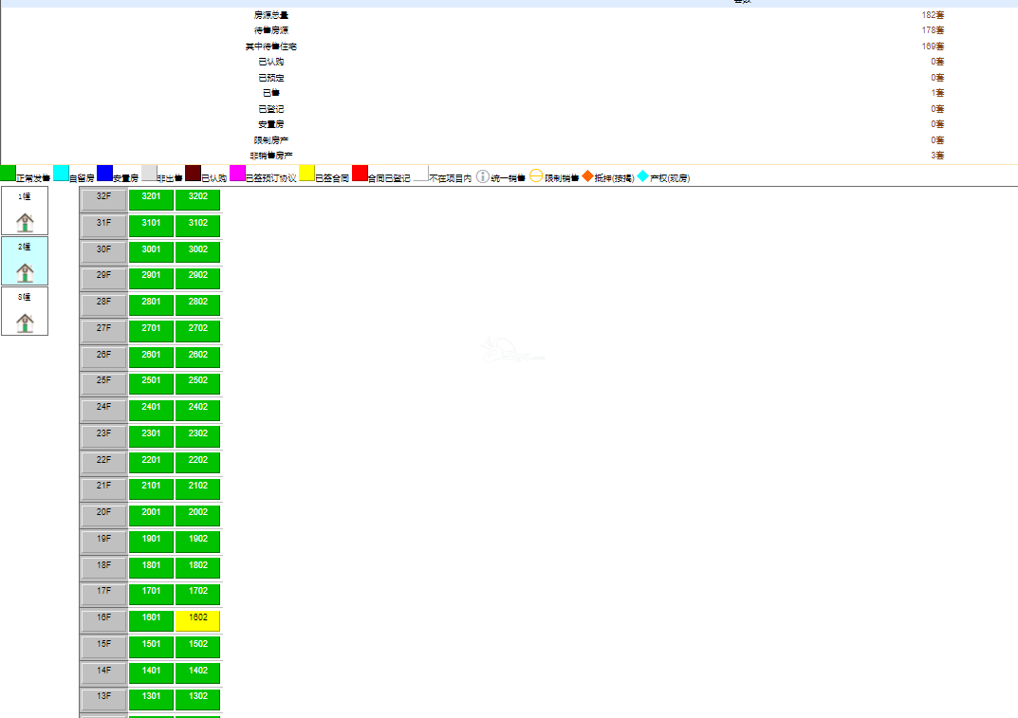Open unit 2301
1018x718 pixels.
pyautogui.click(x=151, y=436)
